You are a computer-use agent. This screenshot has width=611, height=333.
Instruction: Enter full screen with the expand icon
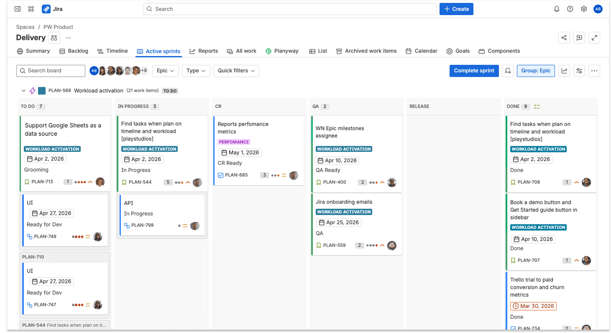(x=594, y=38)
